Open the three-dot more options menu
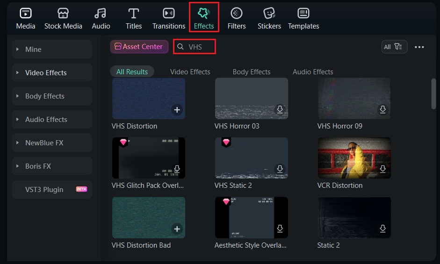Image resolution: width=440 pixels, height=264 pixels. pyautogui.click(x=419, y=47)
